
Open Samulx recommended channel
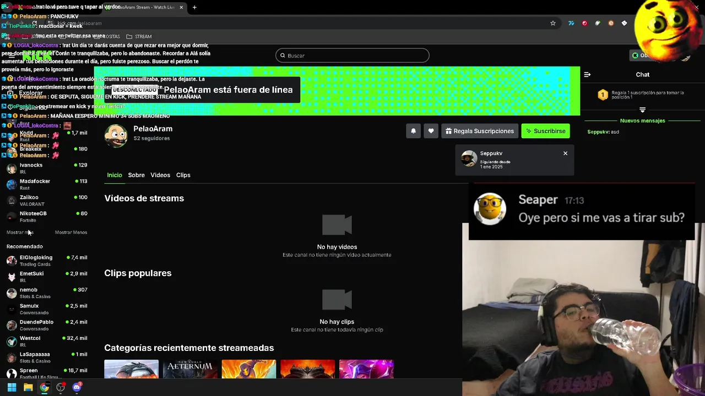point(47,309)
